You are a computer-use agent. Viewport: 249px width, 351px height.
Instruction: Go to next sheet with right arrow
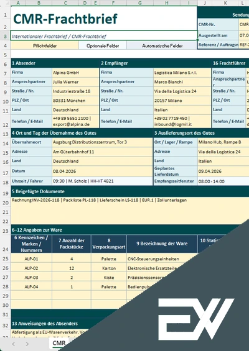click(27, 344)
